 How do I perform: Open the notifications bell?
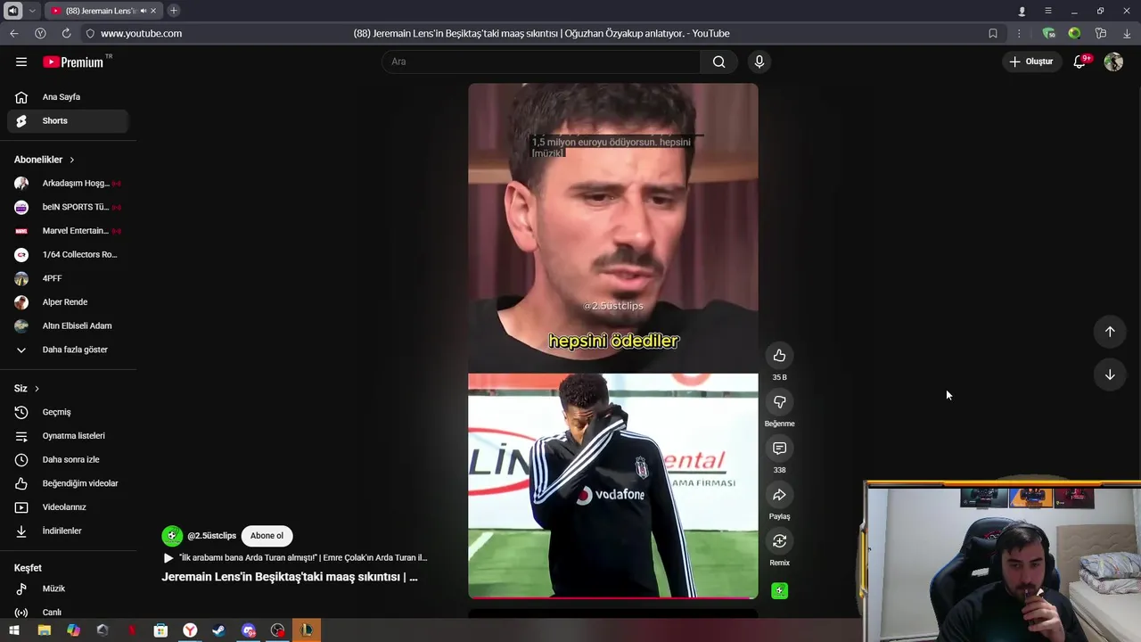(x=1079, y=62)
